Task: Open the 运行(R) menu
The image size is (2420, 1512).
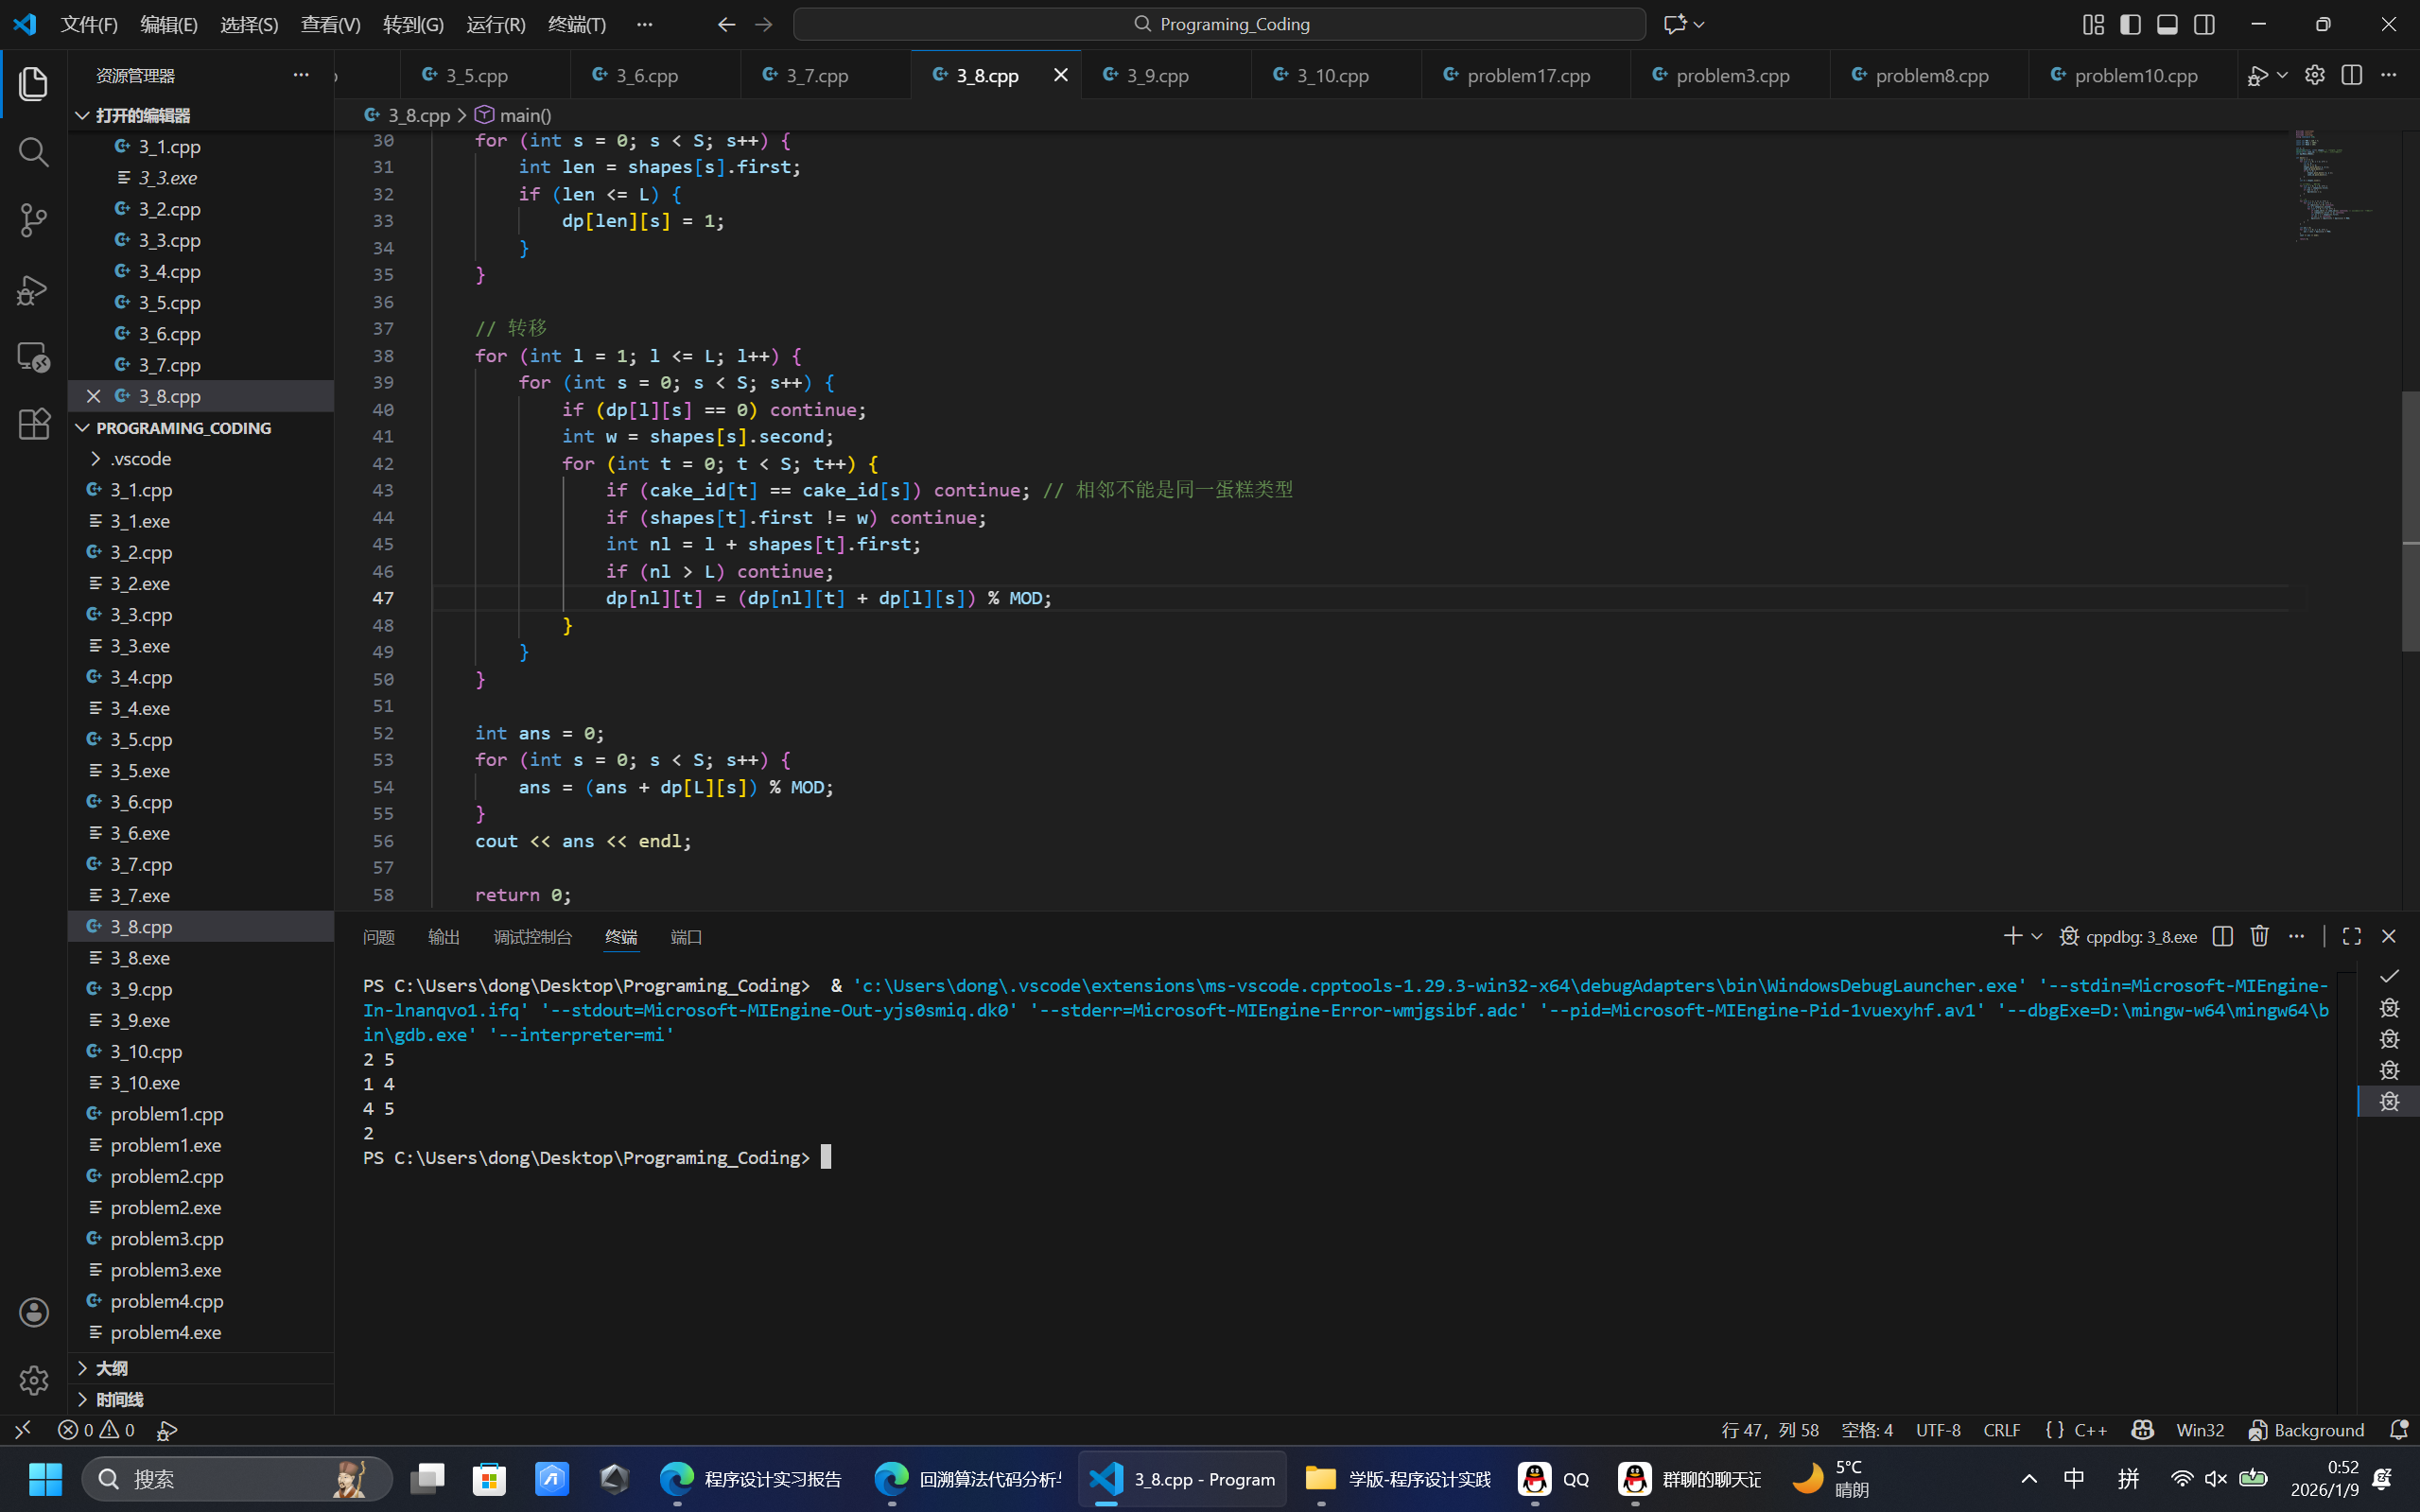Action: point(496,24)
